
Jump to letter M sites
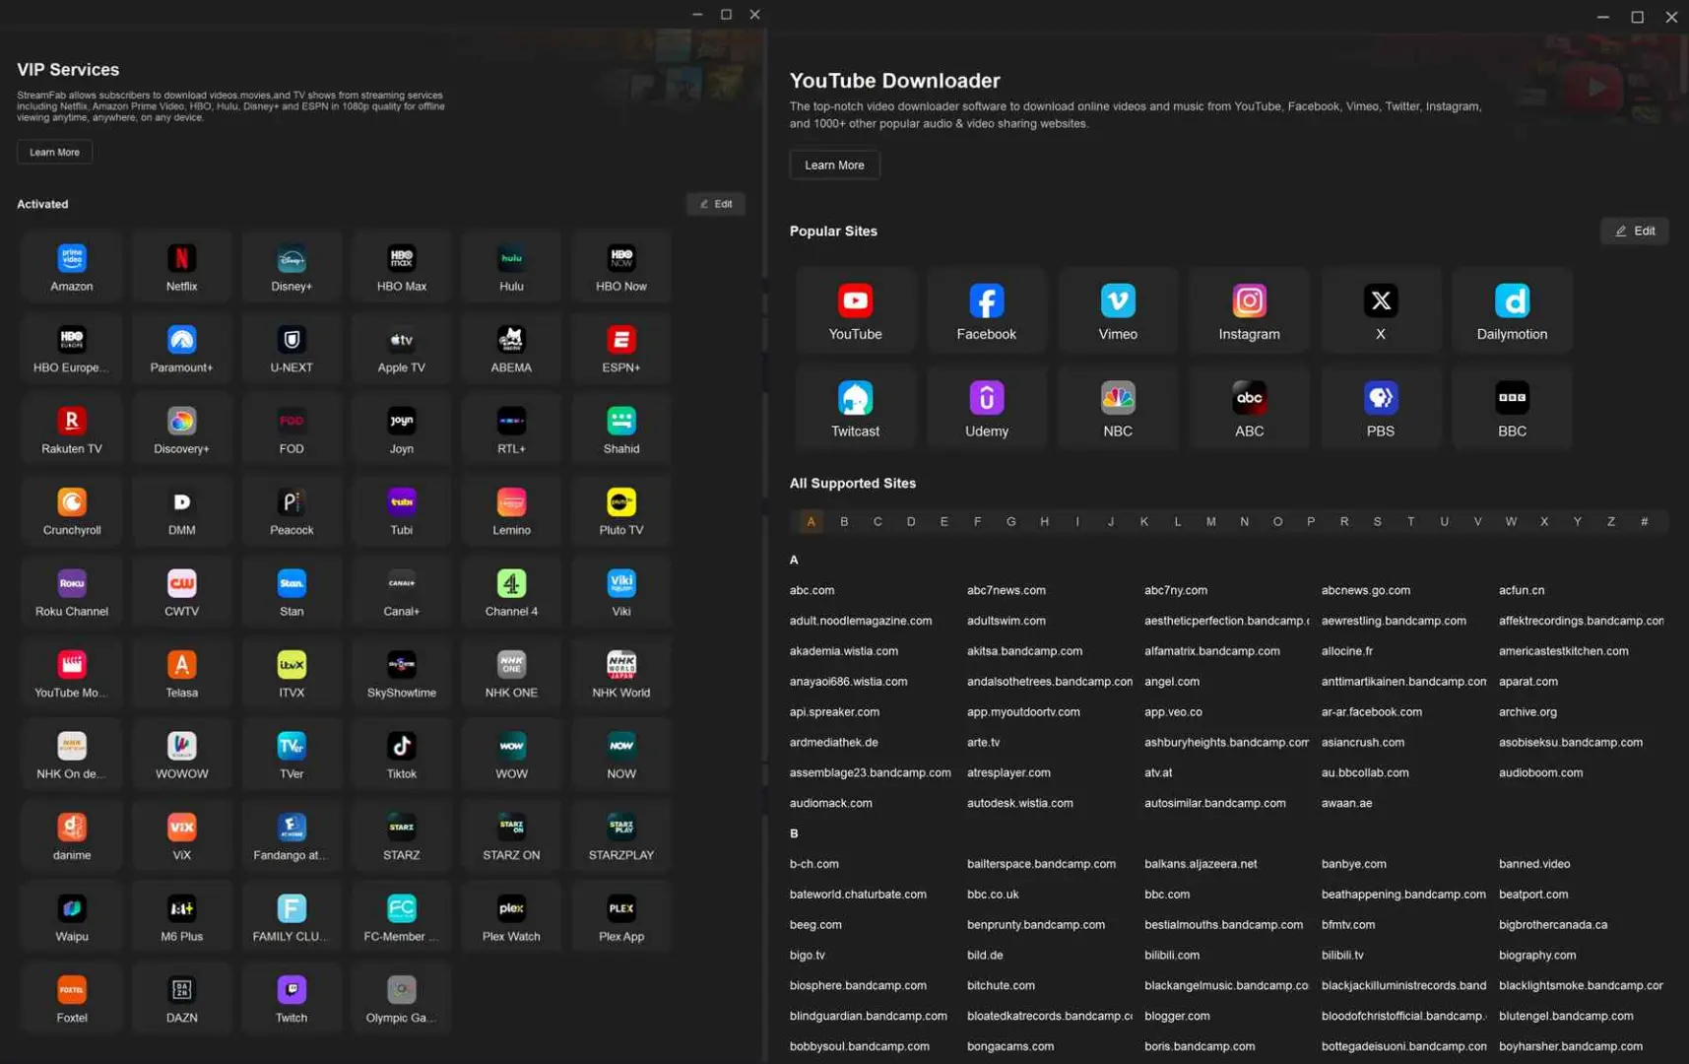tap(1210, 521)
